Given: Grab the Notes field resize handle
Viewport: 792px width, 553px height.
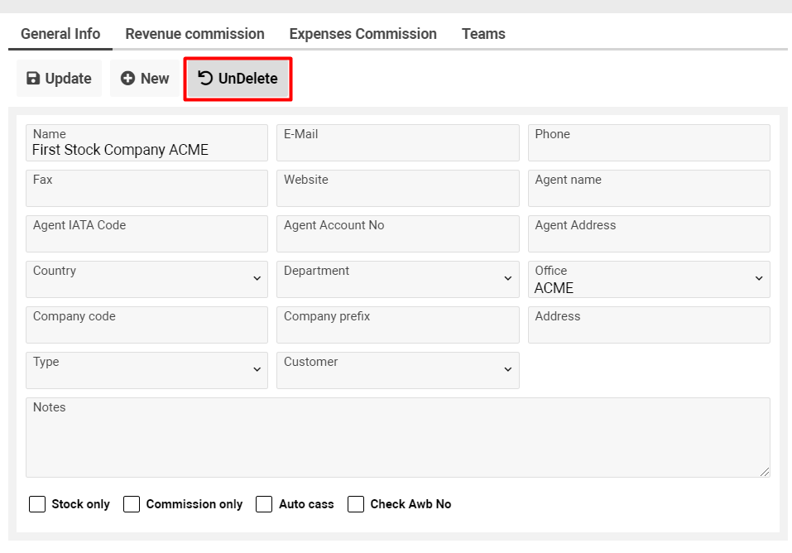Looking at the screenshot, I should tap(765, 472).
